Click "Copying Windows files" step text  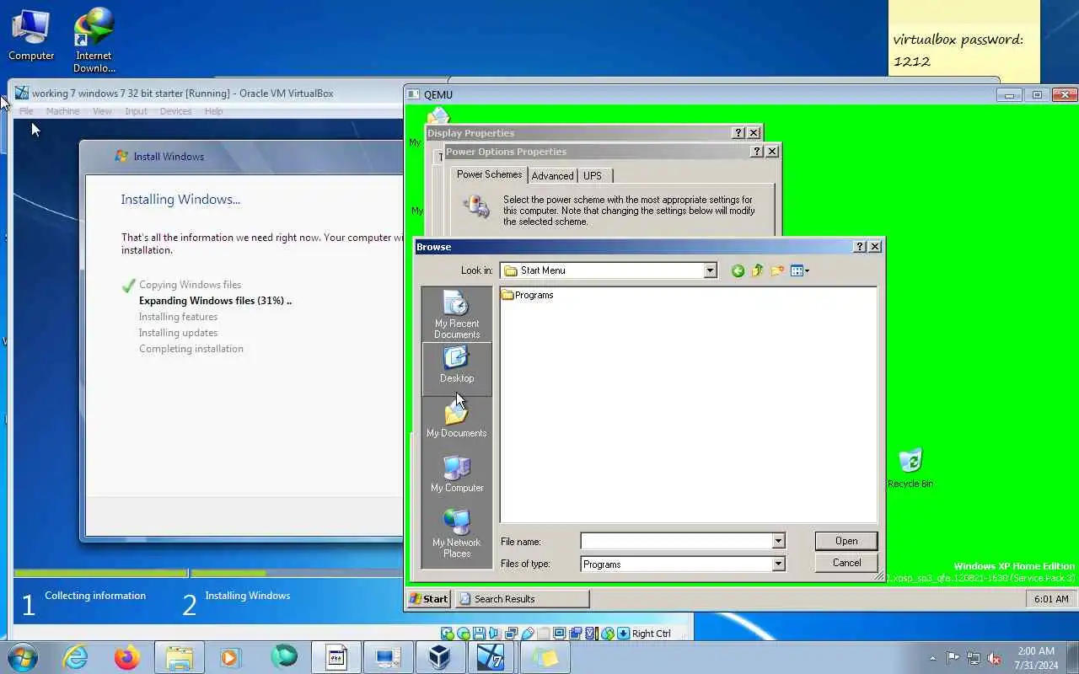190,285
